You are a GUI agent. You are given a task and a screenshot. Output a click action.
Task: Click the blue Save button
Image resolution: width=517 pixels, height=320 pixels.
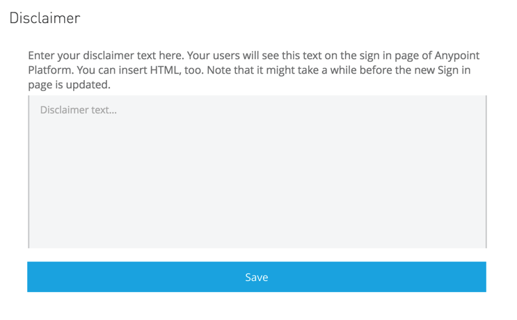tap(256, 277)
